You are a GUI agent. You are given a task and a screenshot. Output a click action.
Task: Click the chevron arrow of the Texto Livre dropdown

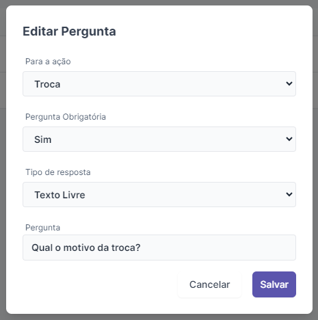(x=289, y=194)
